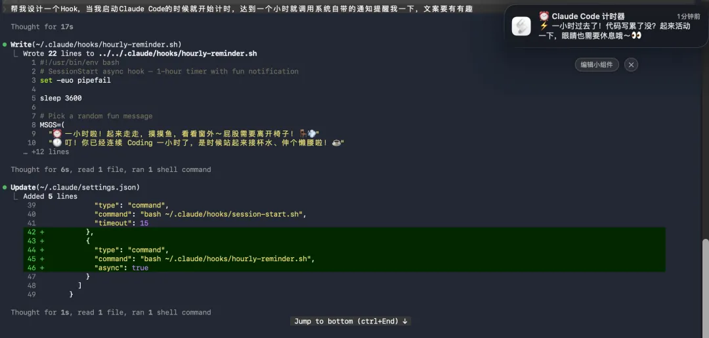
Task: Click green status bullet beside Write
Action: click(x=5, y=44)
